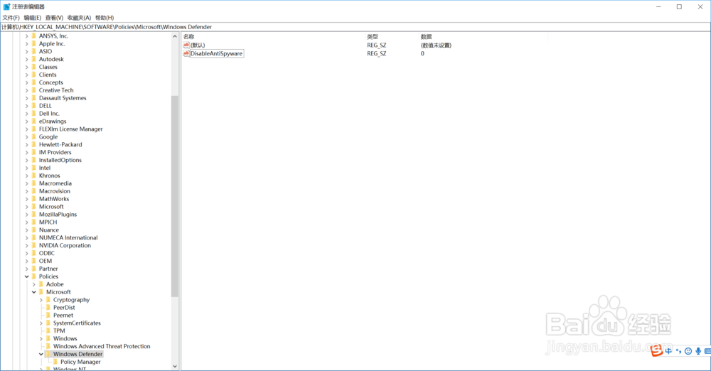711x371 pixels.
Task: Click the Intel folder icon
Action: (x=34, y=168)
